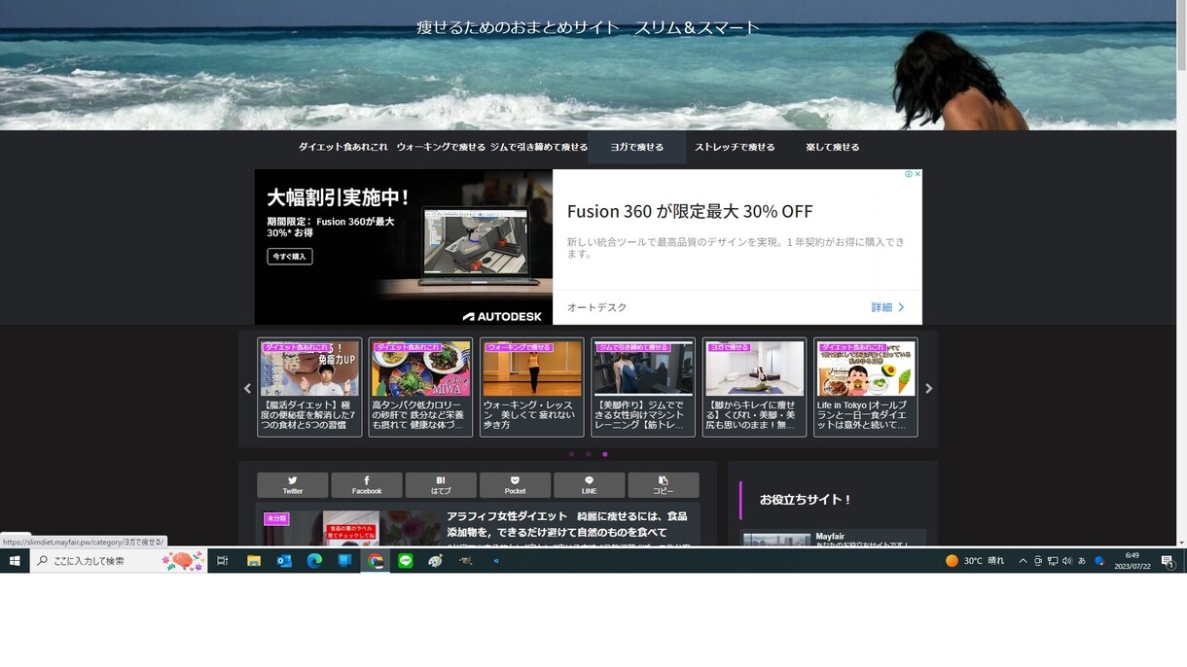Select the second carousel page dot

(589, 454)
